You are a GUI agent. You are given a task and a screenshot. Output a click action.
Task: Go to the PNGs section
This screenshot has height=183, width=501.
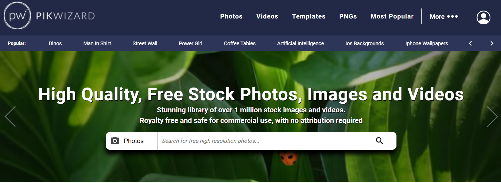point(348,16)
